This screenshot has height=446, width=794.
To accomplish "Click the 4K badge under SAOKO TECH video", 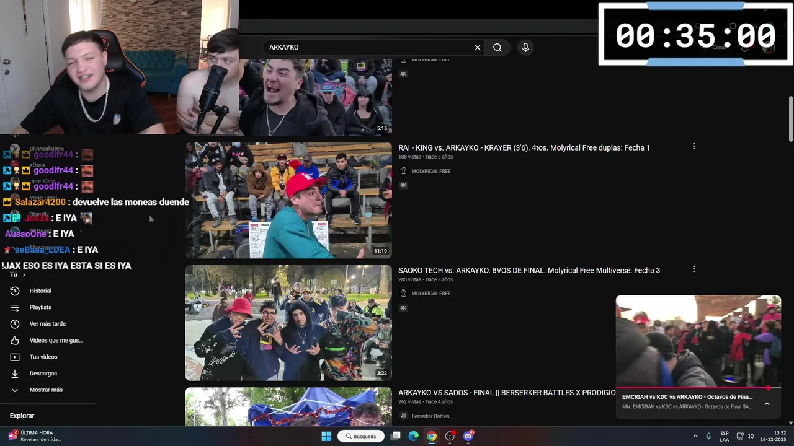I will click(x=403, y=308).
